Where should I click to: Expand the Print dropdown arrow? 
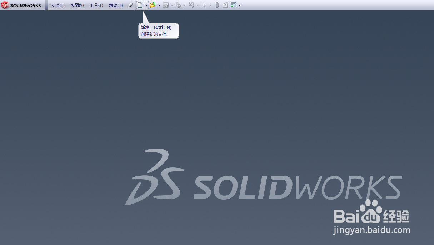(x=185, y=6)
